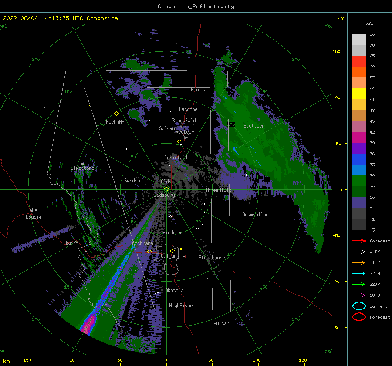Click the RockyMH label
The width and height of the screenshot is (392, 366).
tap(115, 122)
